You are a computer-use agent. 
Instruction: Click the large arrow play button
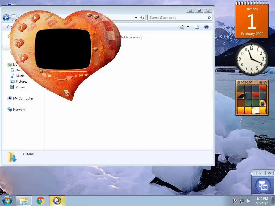click(63, 78)
